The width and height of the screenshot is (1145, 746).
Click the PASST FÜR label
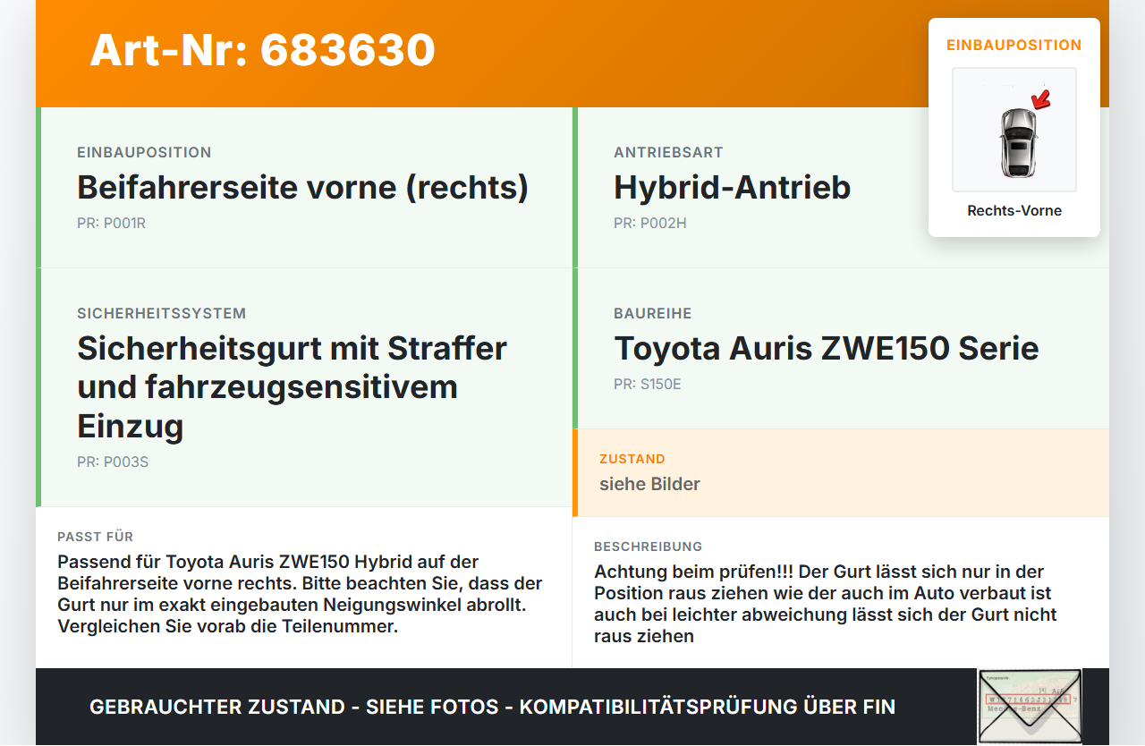click(x=95, y=537)
